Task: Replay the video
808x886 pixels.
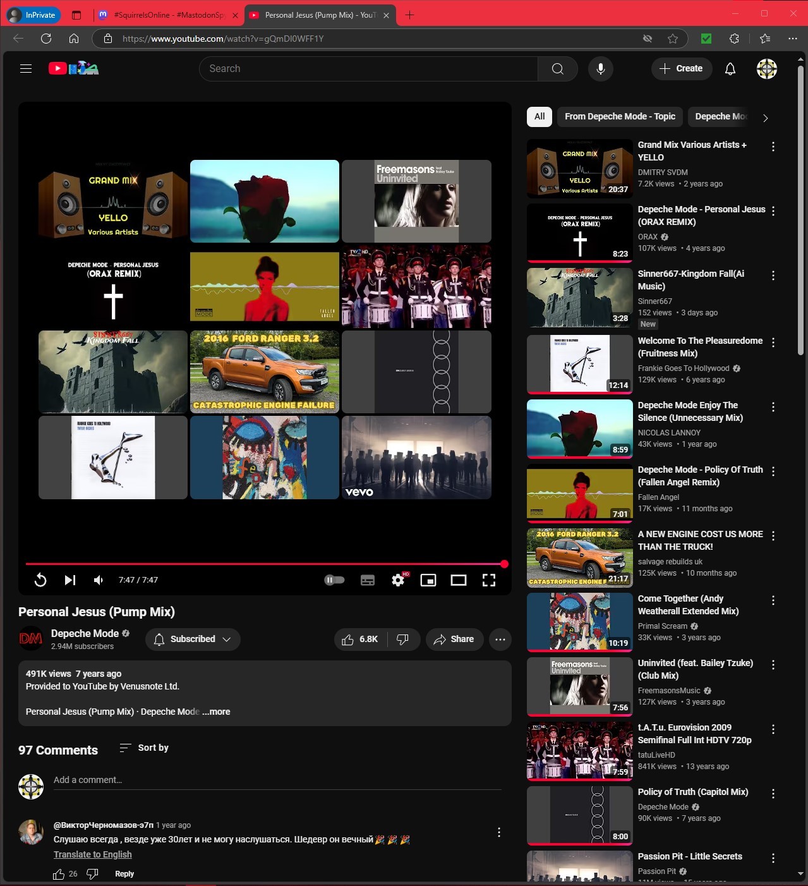Action: coord(40,580)
